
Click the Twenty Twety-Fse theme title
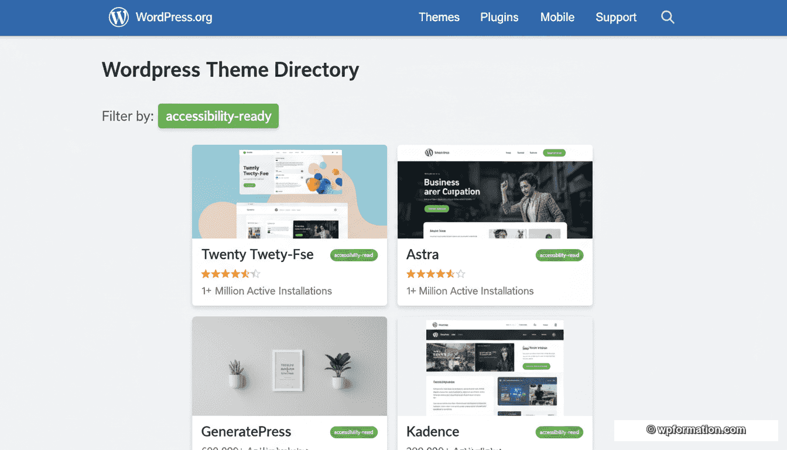(x=258, y=254)
